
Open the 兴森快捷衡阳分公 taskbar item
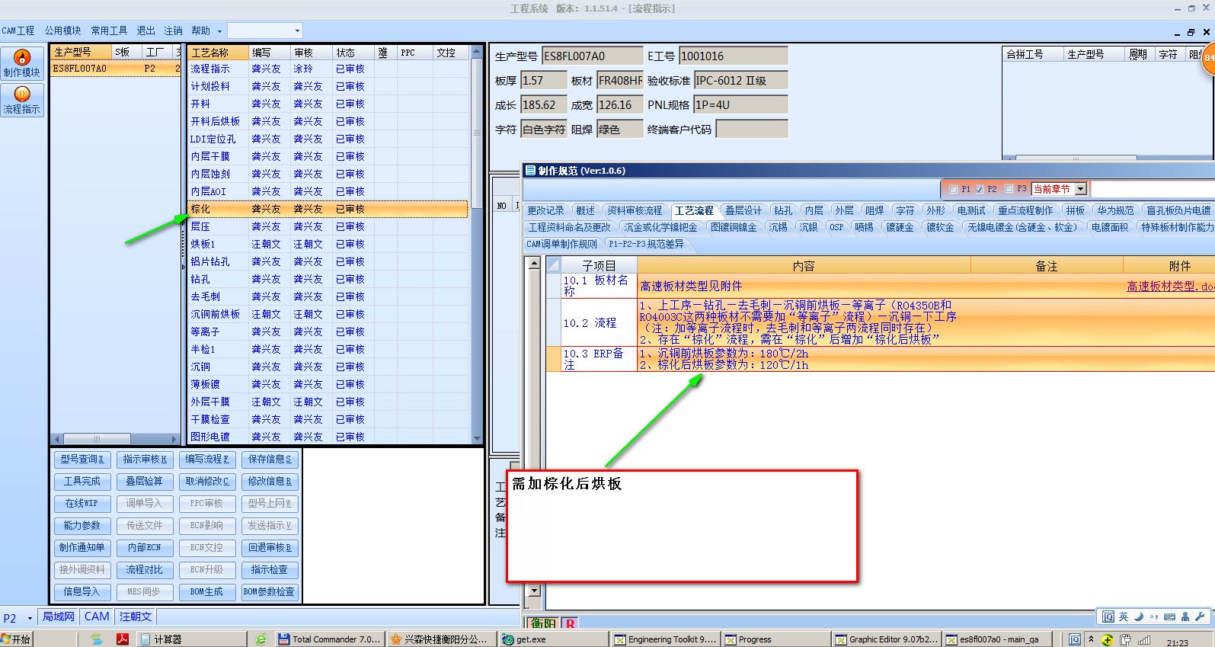click(x=440, y=639)
